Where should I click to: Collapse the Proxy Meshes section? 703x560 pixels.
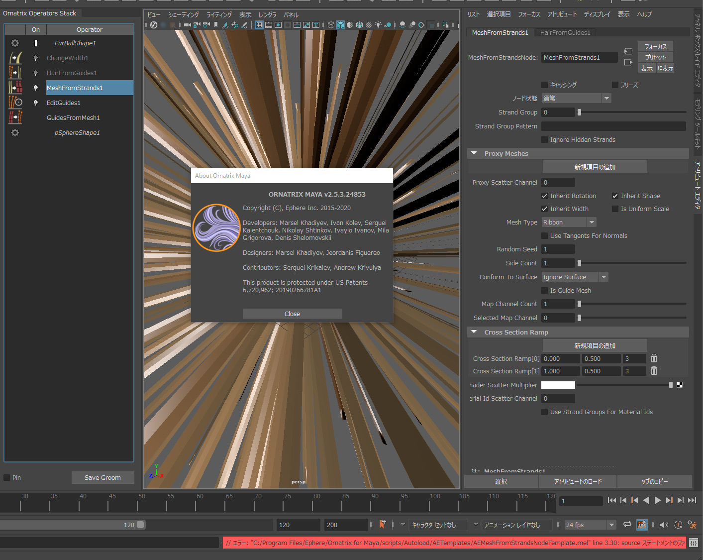click(474, 153)
